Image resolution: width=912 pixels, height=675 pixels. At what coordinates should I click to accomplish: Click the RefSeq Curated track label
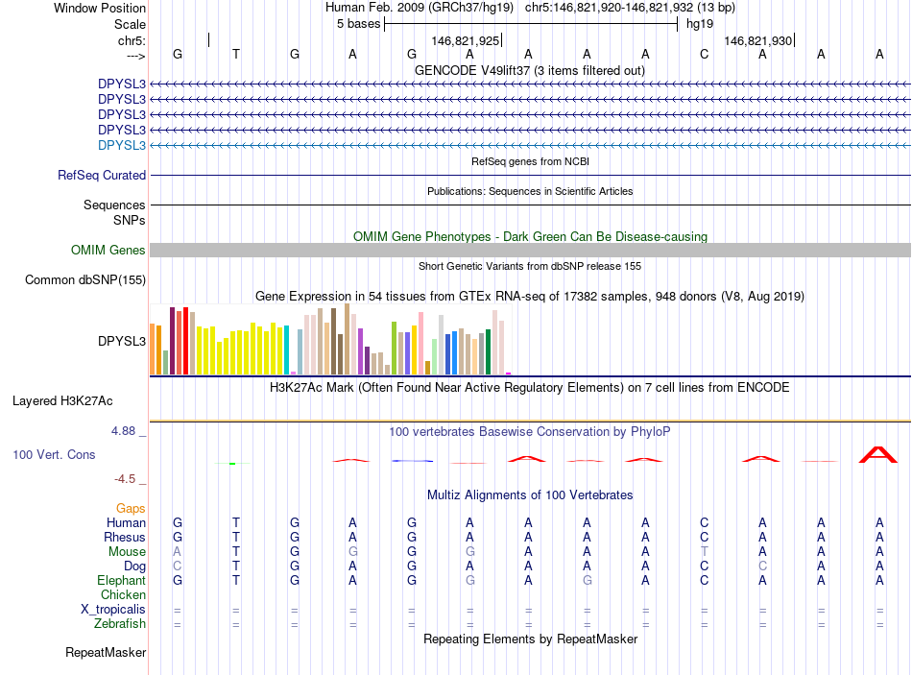coord(102,175)
